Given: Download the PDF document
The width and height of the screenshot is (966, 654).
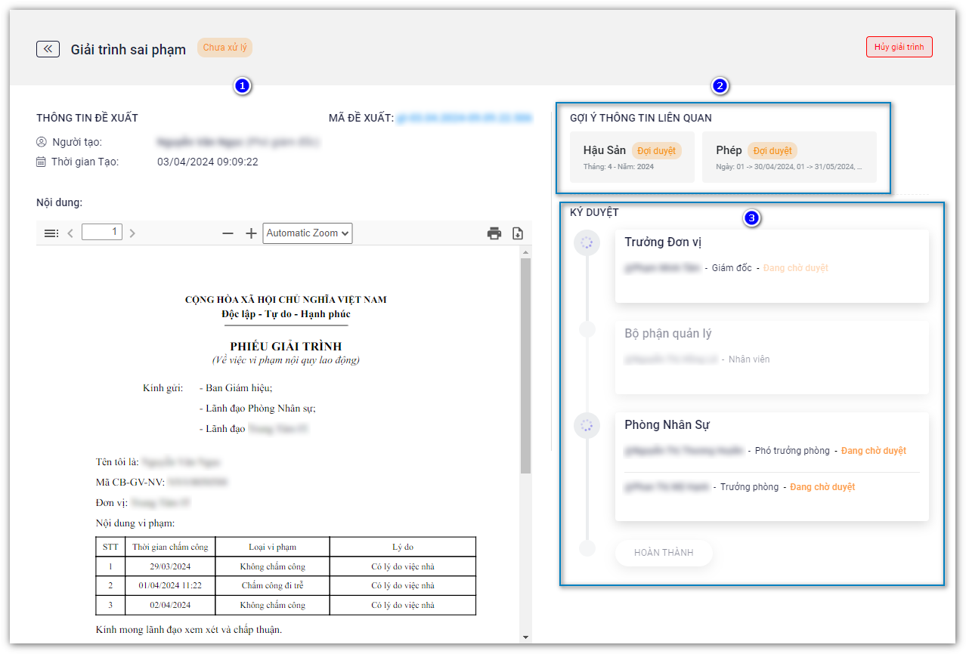Looking at the screenshot, I should coord(518,233).
